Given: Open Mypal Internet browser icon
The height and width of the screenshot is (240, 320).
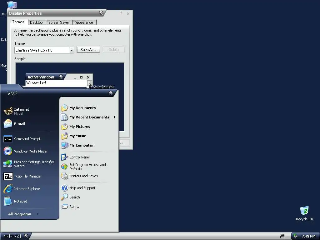Looking at the screenshot, I should click(8, 111).
